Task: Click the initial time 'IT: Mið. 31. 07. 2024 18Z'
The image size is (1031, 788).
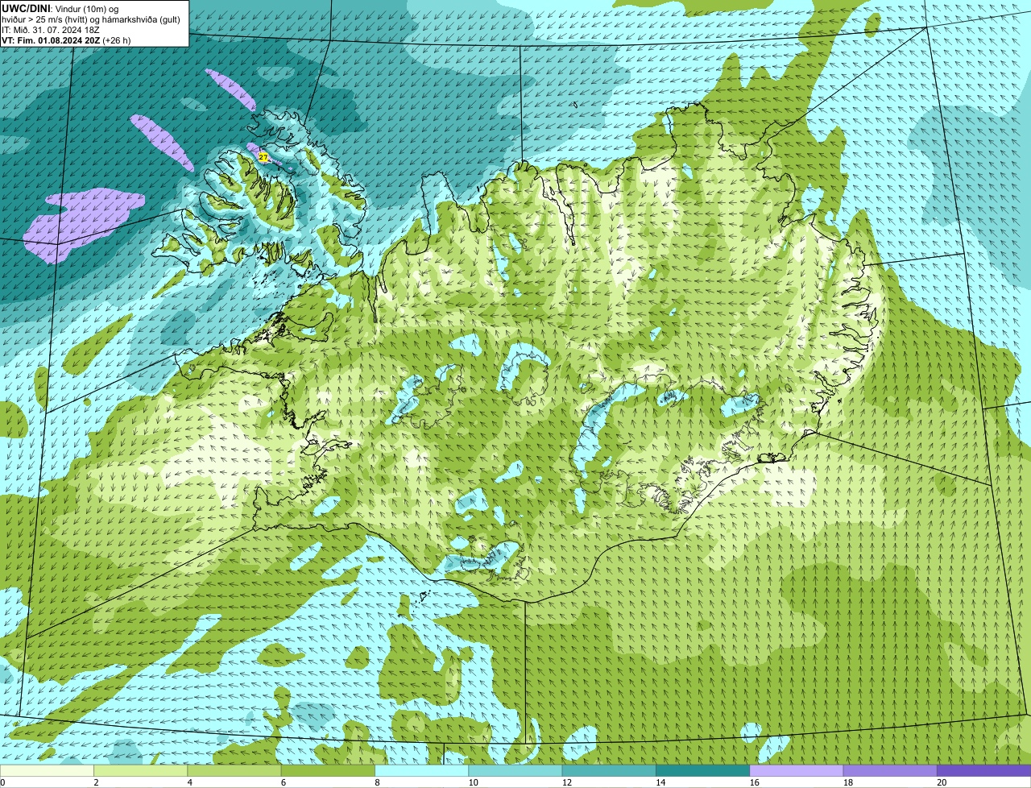Action: [51, 29]
